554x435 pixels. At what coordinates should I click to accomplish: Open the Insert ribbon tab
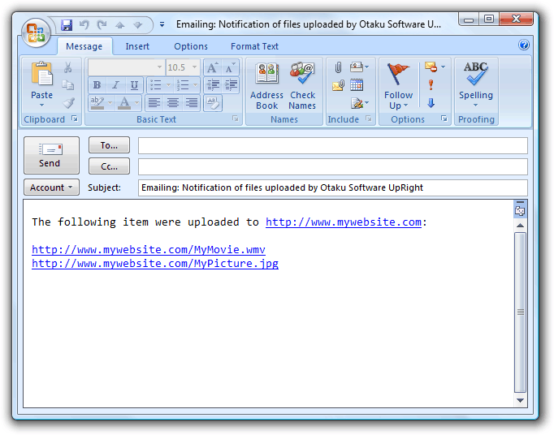click(x=137, y=46)
